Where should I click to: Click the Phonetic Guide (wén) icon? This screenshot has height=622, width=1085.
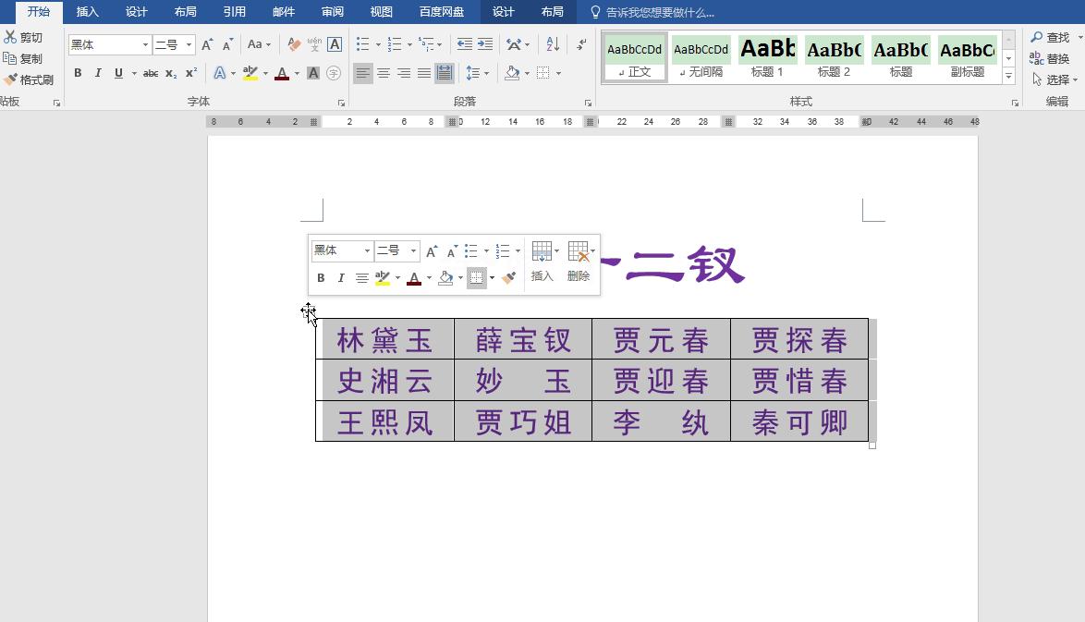(313, 44)
